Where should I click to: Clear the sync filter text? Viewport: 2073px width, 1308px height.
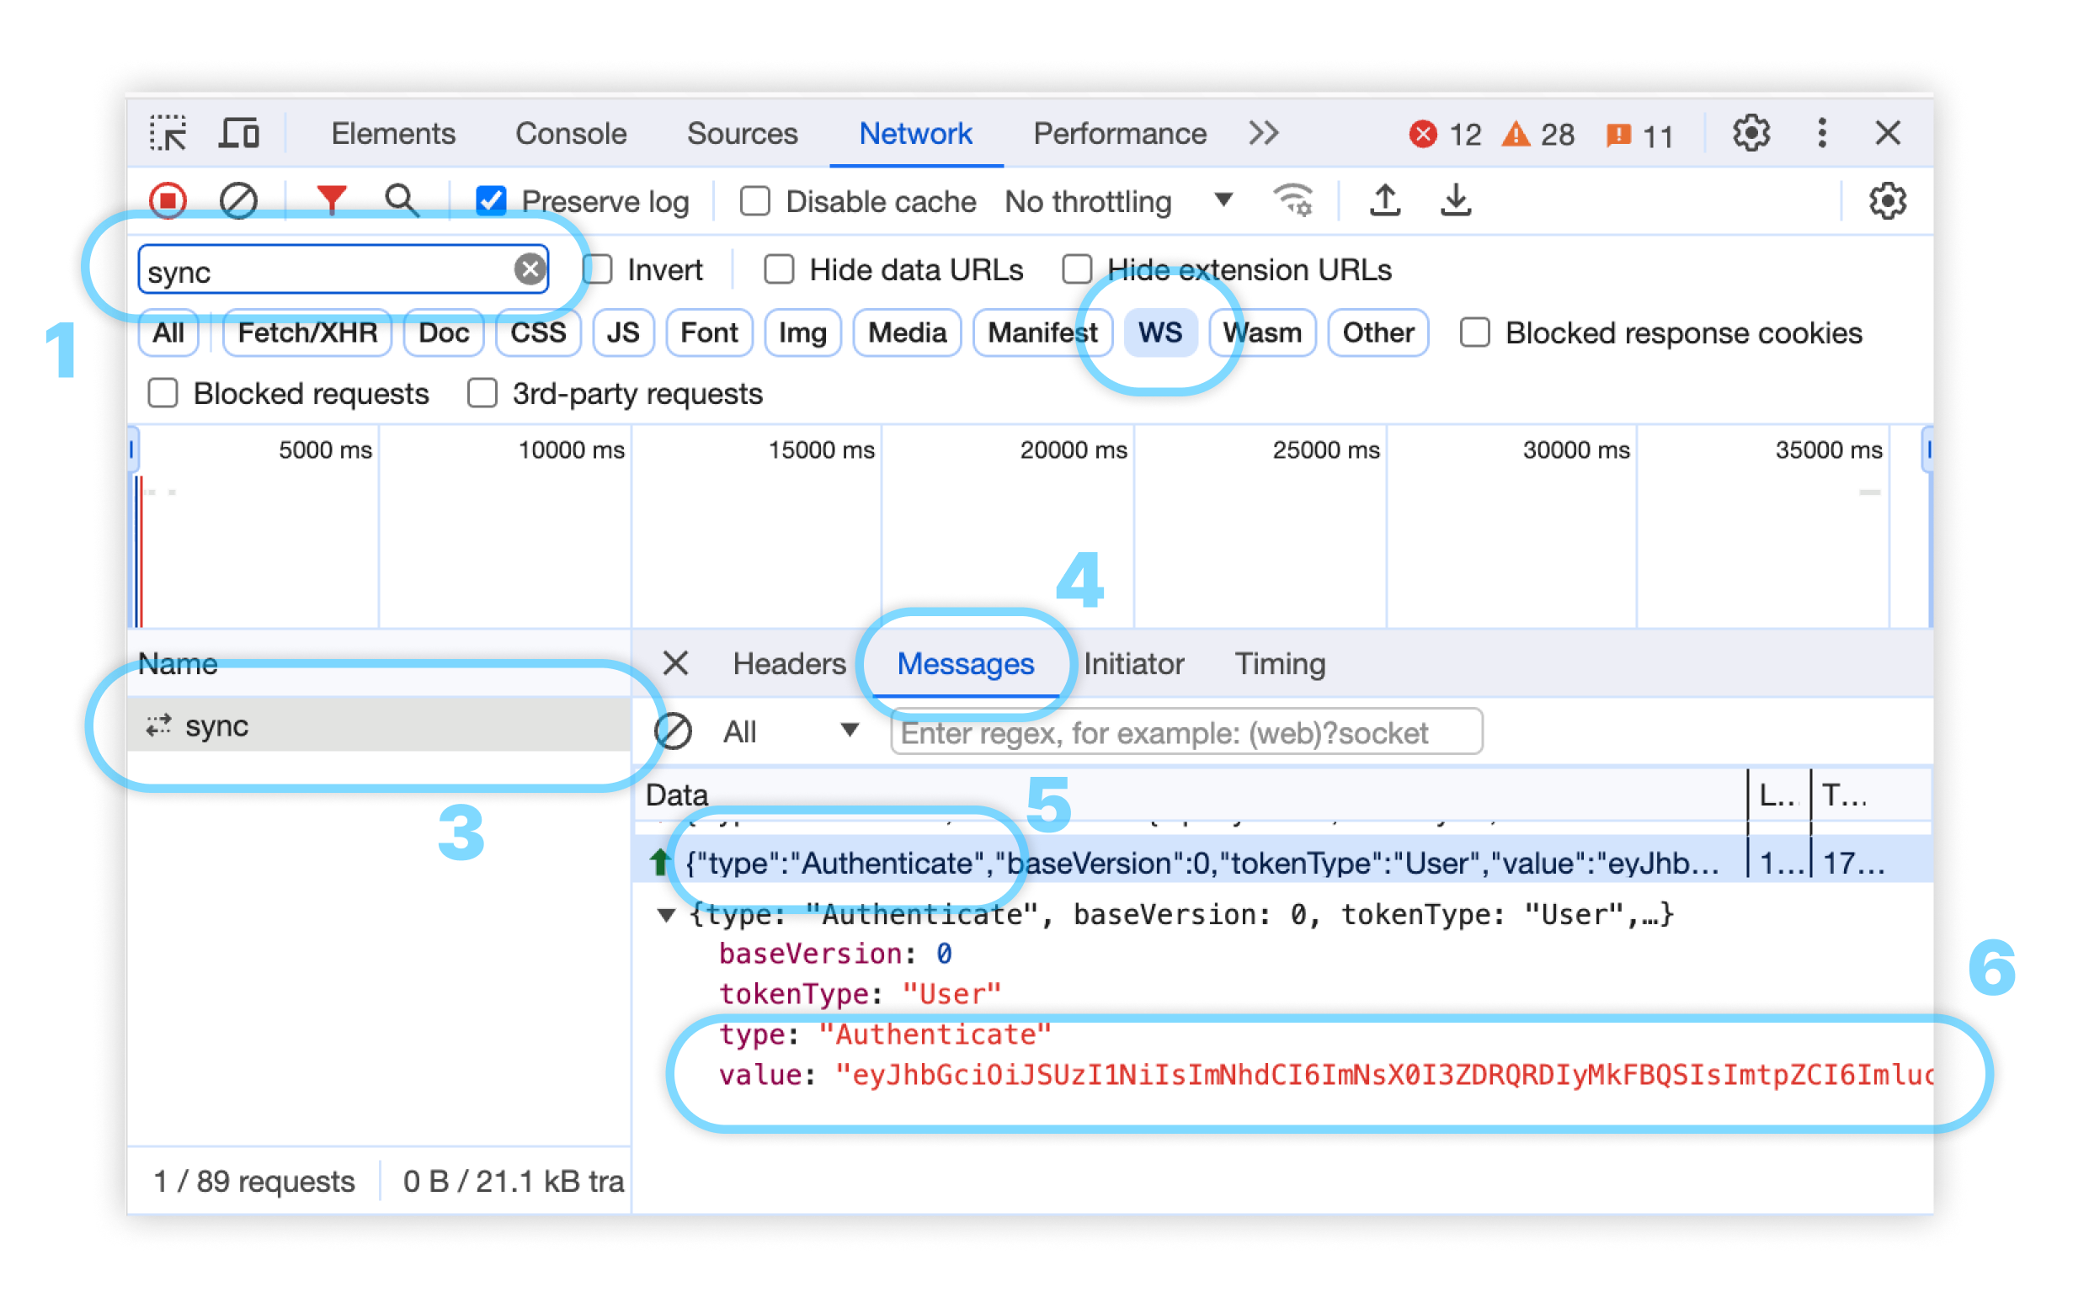530,269
